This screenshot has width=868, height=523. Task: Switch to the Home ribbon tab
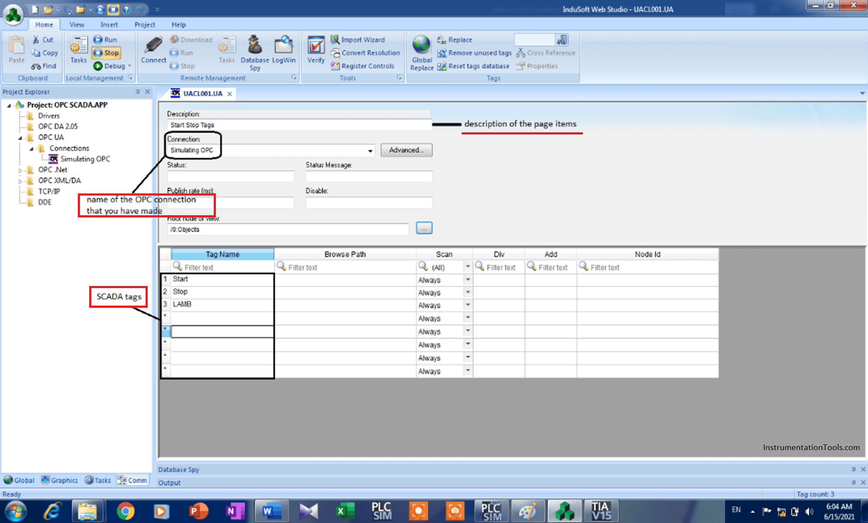click(44, 24)
